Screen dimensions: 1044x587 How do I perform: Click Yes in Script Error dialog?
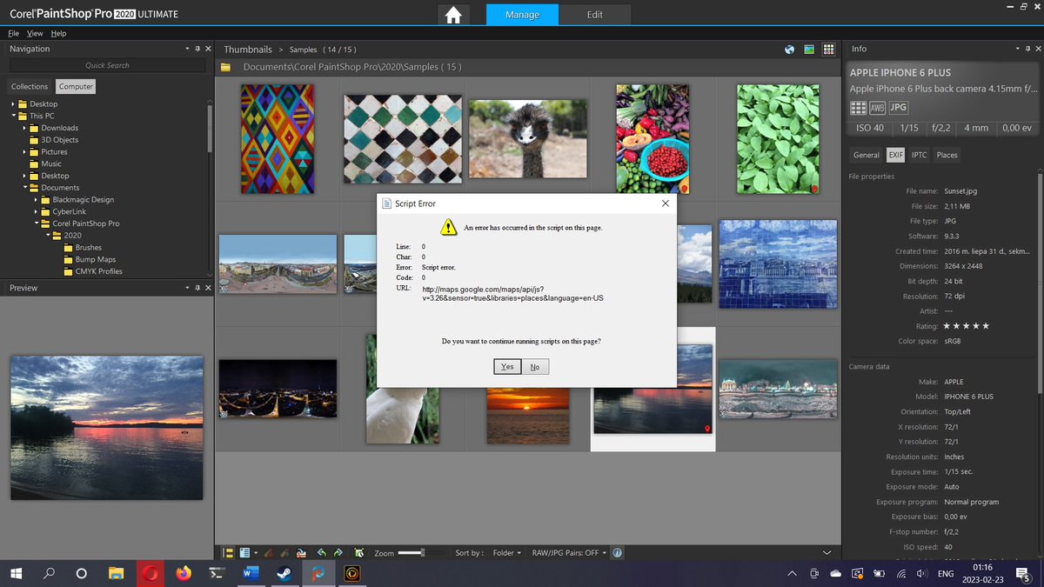click(x=507, y=367)
